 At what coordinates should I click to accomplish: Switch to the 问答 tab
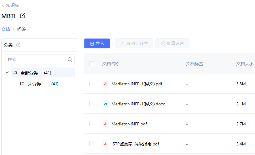point(22,29)
